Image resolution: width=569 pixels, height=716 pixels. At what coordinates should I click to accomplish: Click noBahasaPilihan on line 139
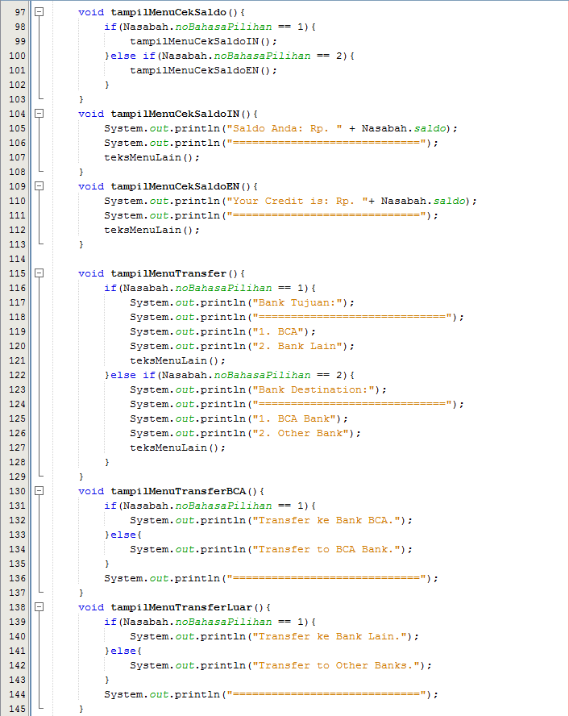[223, 622]
